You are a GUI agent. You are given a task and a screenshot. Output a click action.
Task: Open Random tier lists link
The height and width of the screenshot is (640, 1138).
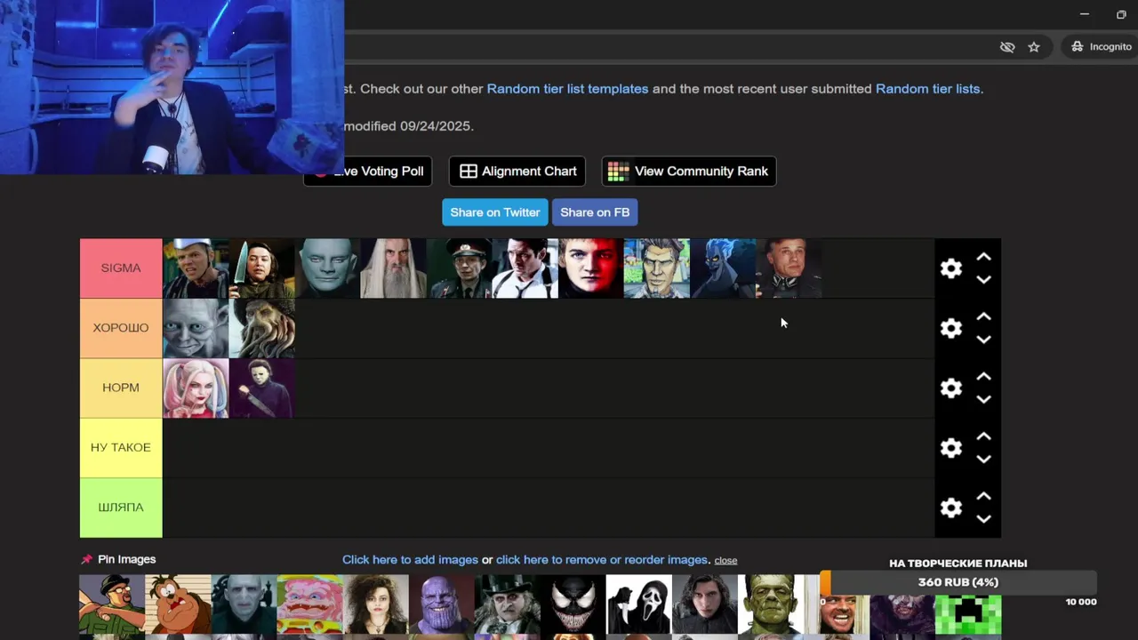pos(927,89)
